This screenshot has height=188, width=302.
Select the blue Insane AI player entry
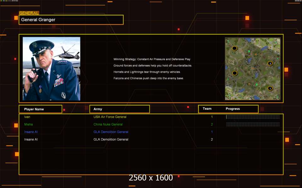click(x=31, y=132)
